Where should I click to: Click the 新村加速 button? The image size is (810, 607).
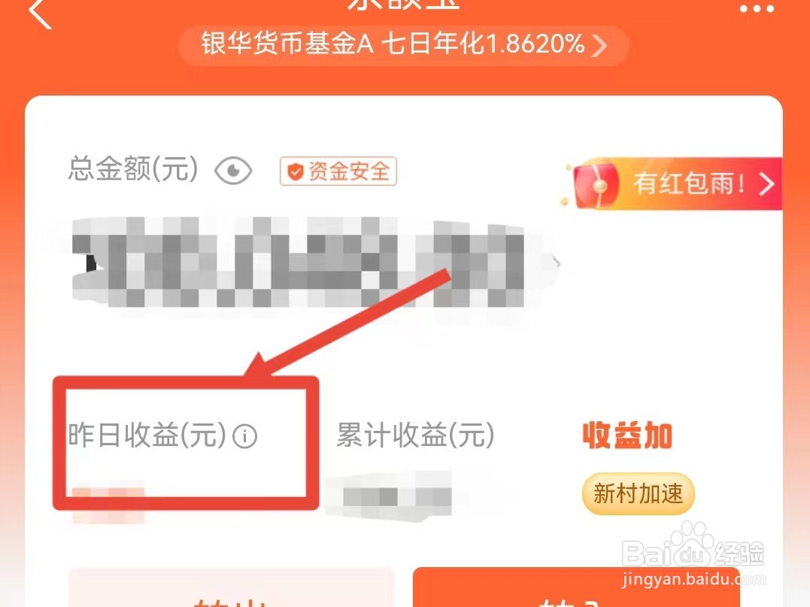pyautogui.click(x=638, y=493)
